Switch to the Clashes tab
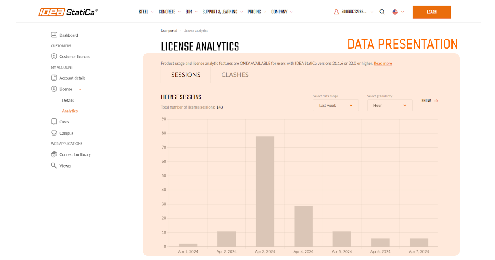Viewport: 495px width, 260px height. click(x=235, y=75)
